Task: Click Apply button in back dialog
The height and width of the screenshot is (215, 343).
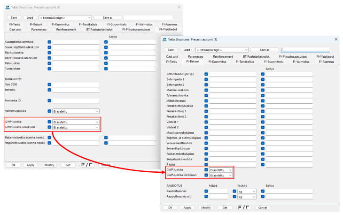Action: pos(31,165)
